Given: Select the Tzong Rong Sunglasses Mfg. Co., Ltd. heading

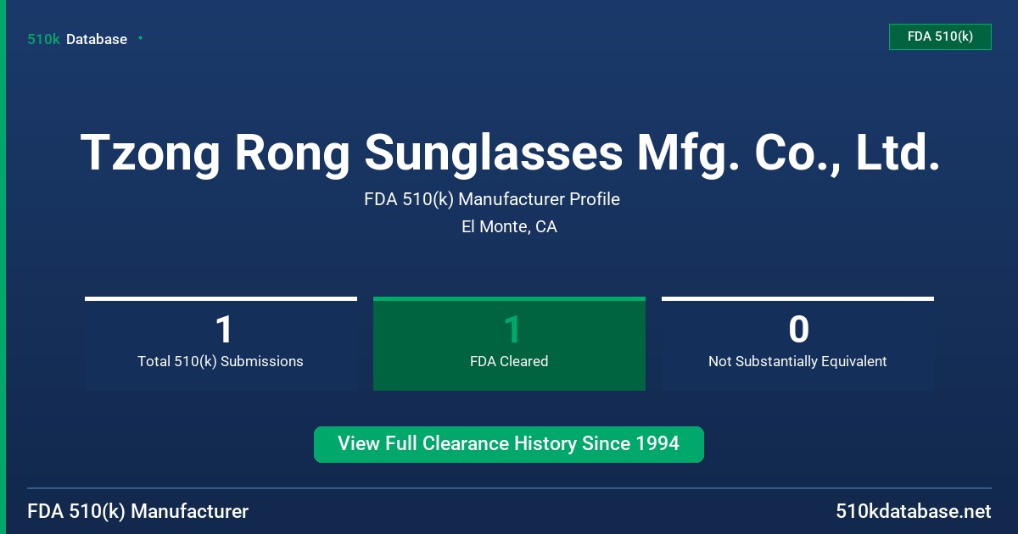Looking at the screenshot, I should [x=510, y=153].
